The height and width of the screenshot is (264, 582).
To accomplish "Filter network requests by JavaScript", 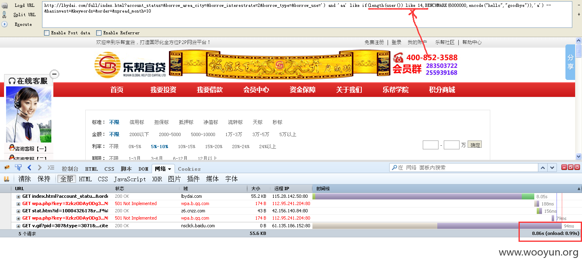I will pos(130,179).
